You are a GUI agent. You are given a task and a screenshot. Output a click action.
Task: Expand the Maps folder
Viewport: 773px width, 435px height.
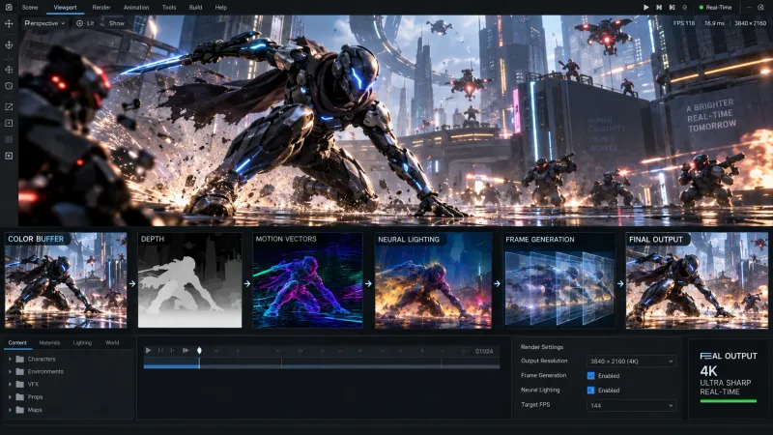coord(10,410)
